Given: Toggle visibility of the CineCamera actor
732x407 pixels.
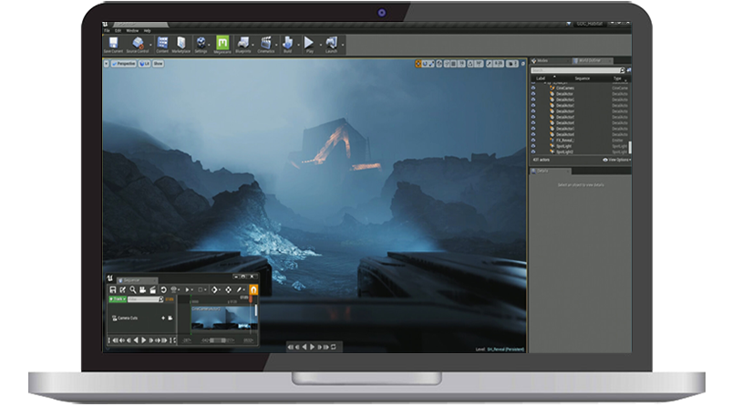Looking at the screenshot, I should [533, 88].
